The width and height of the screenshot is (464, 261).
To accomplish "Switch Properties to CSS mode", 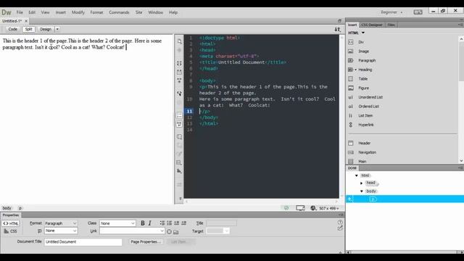I will coord(11,231).
